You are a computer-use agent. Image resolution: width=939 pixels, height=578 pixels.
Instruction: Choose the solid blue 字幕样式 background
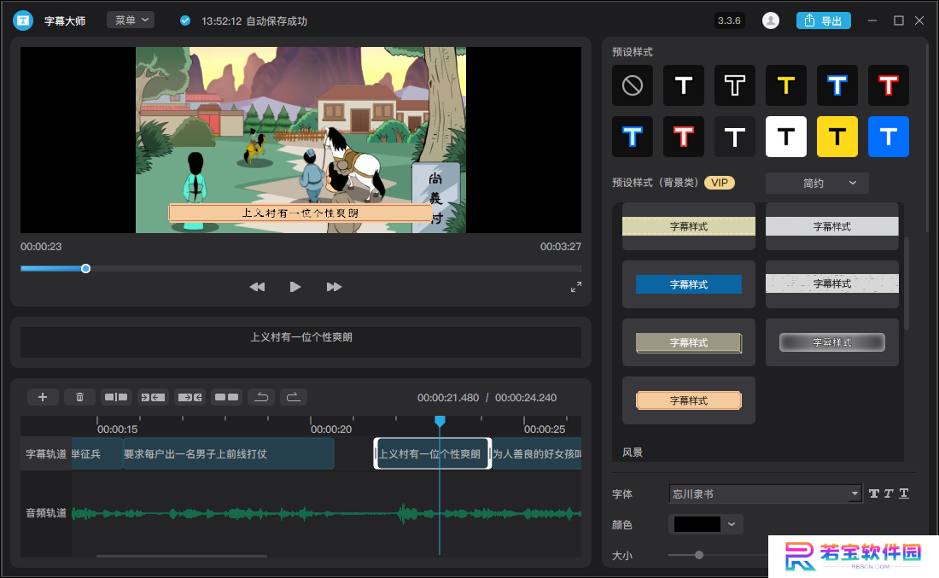689,284
